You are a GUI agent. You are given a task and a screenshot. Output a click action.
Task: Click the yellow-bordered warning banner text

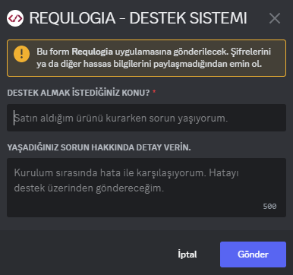coord(153,58)
